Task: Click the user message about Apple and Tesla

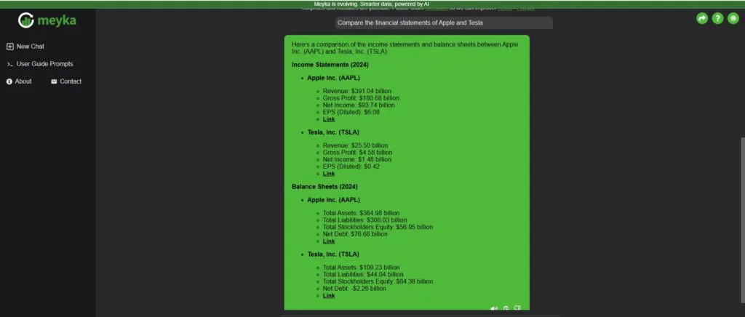Action: click(x=444, y=23)
